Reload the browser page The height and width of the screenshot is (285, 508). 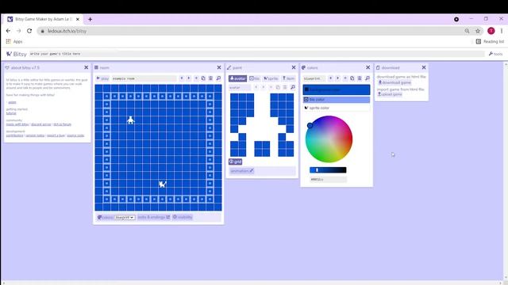pos(29,31)
